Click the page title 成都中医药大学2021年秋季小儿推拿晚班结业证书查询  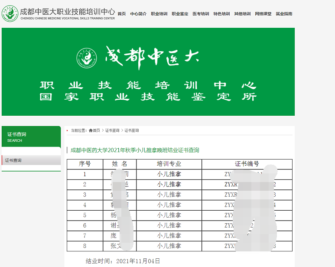[135, 150]
